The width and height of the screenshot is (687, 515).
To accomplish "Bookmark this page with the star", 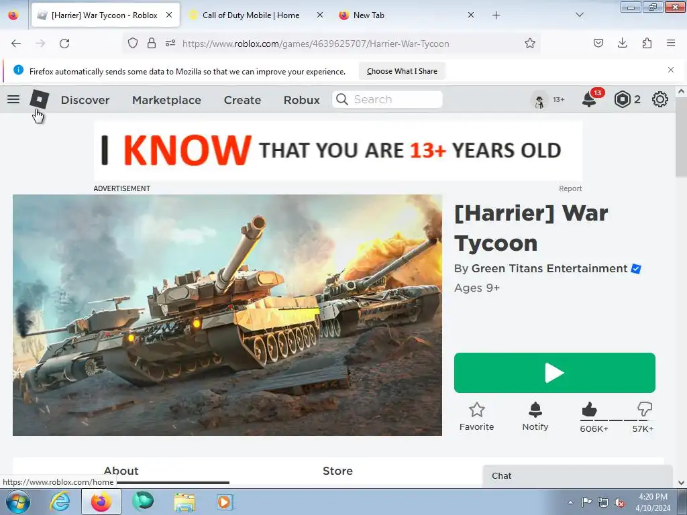I will (x=530, y=43).
